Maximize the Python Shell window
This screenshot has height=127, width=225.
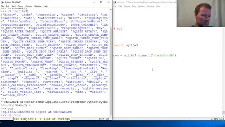coord(101,2)
